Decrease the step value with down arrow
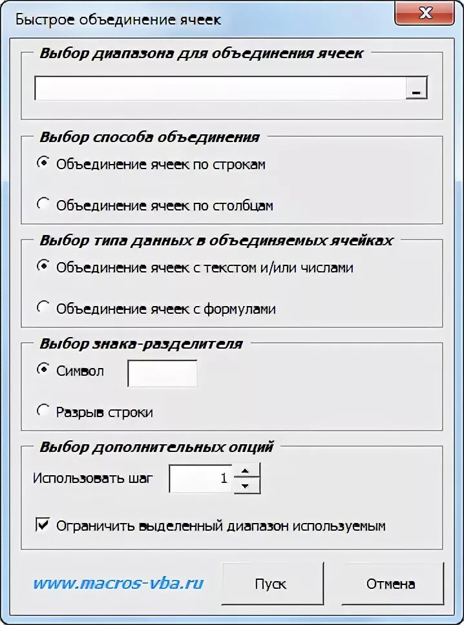 click(x=246, y=486)
